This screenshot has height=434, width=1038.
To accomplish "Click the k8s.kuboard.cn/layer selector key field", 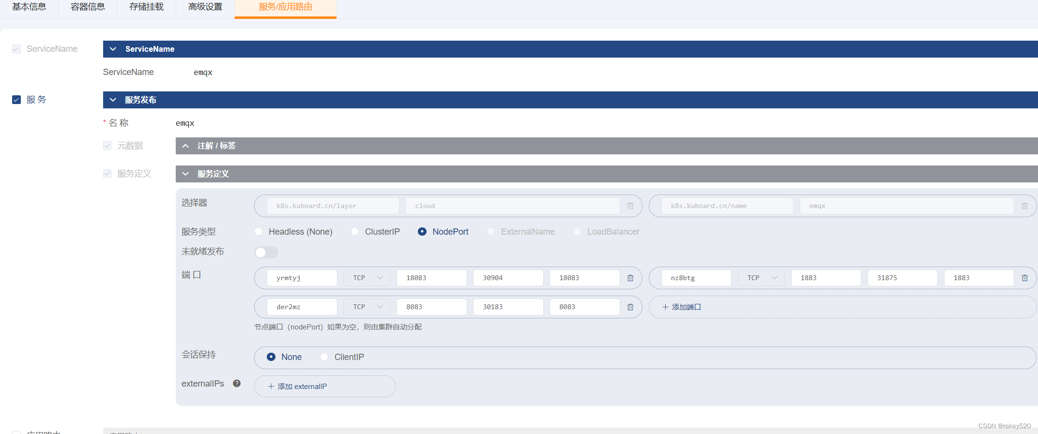I will tap(333, 206).
